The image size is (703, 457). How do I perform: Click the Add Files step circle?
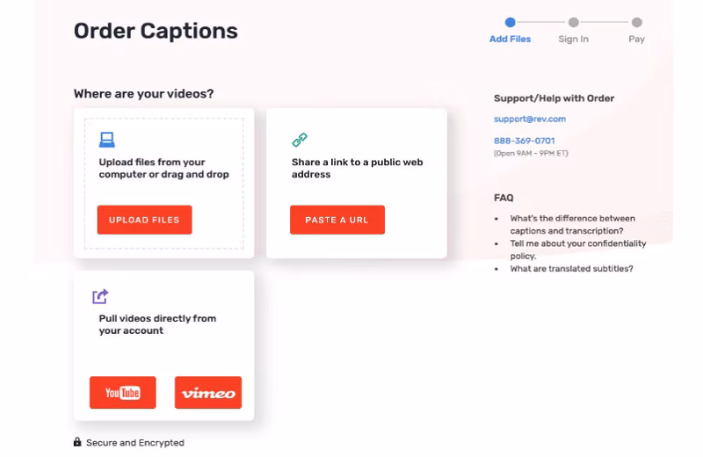coord(510,23)
